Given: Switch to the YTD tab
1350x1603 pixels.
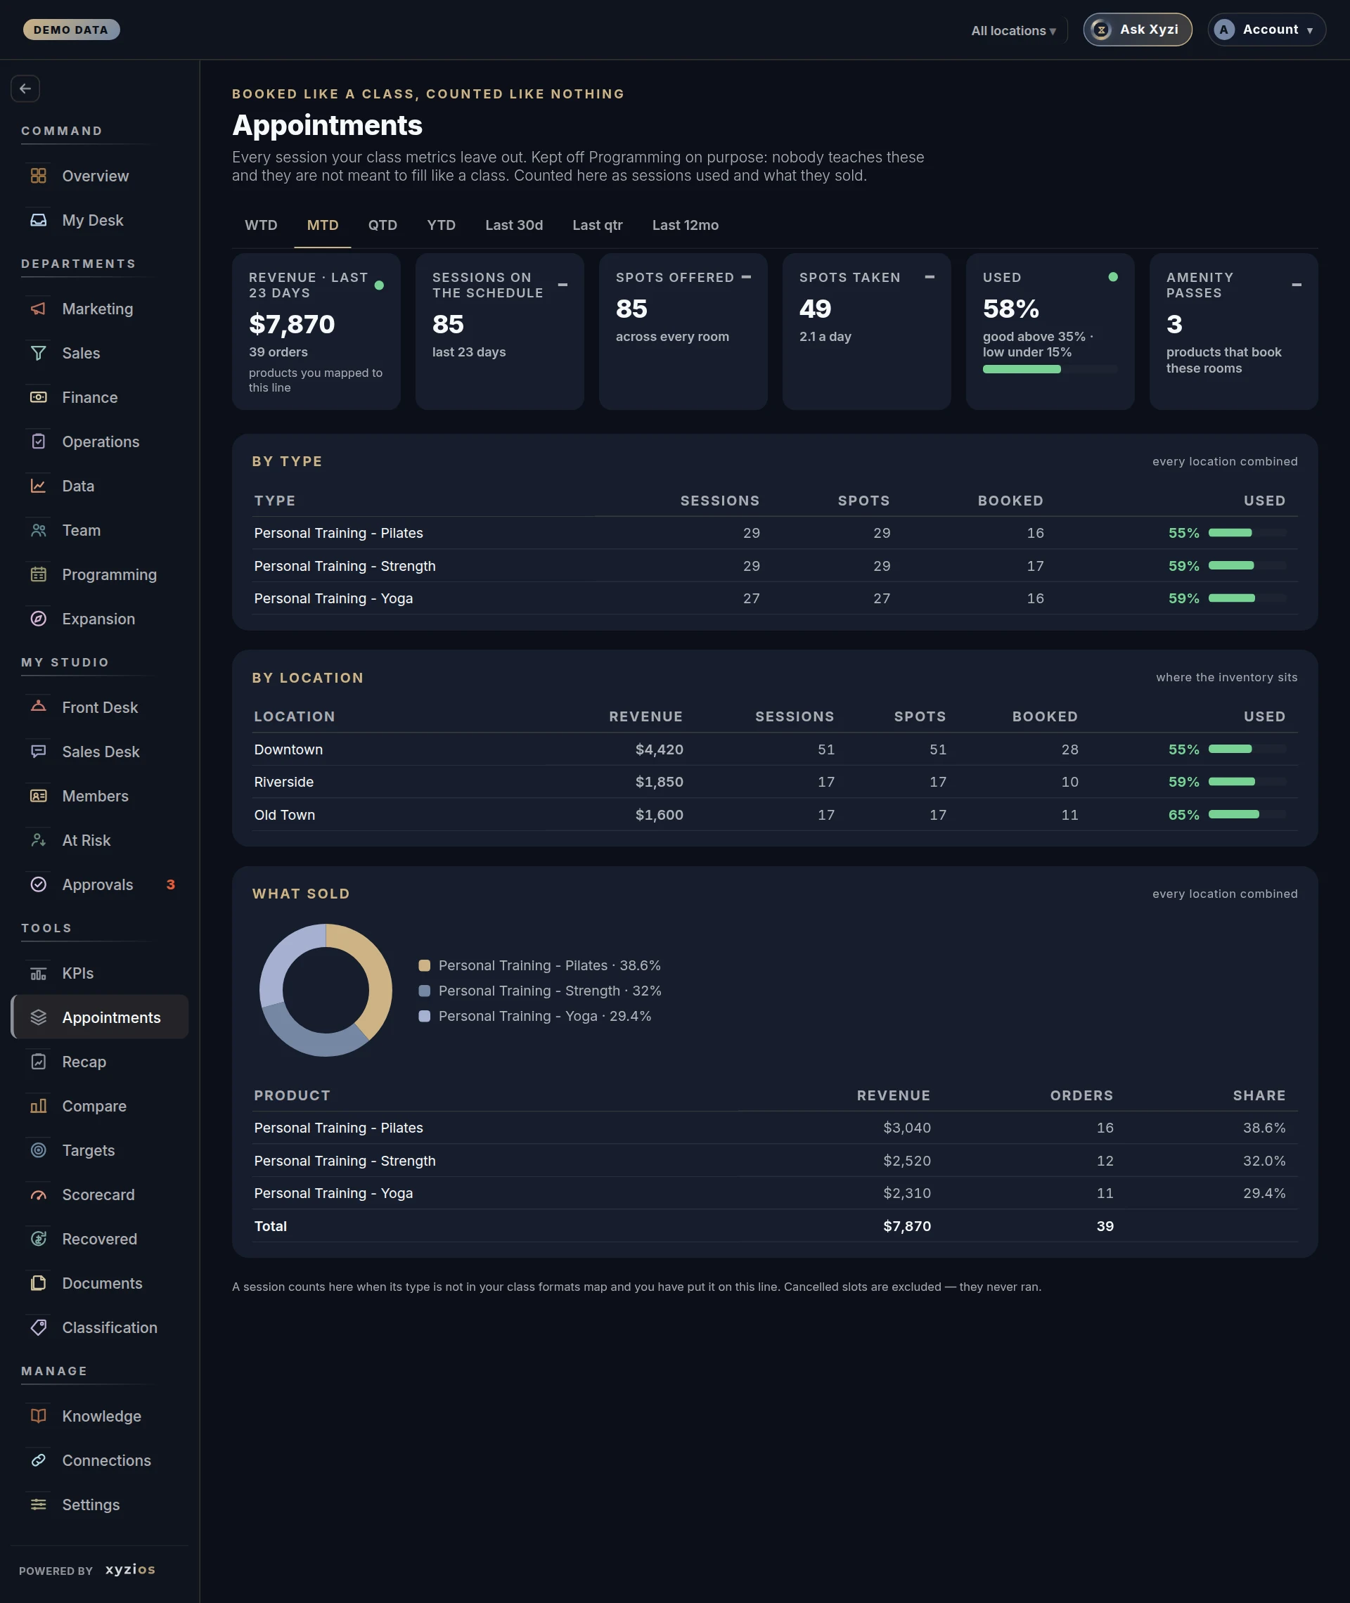Looking at the screenshot, I should [441, 226].
